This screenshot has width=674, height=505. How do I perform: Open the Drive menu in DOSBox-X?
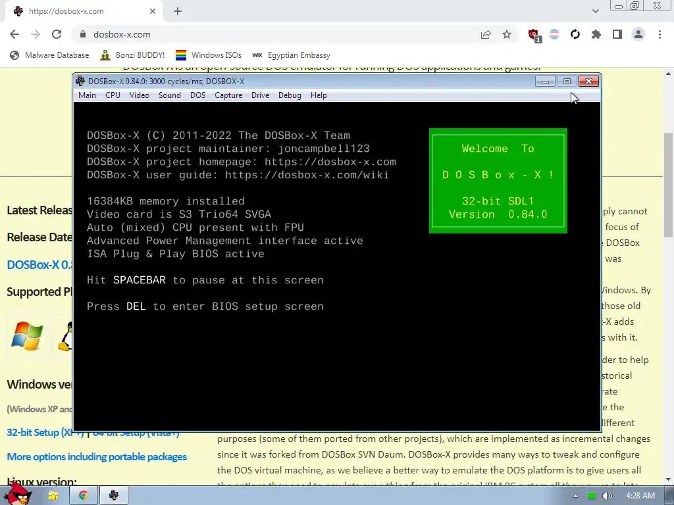pos(260,95)
